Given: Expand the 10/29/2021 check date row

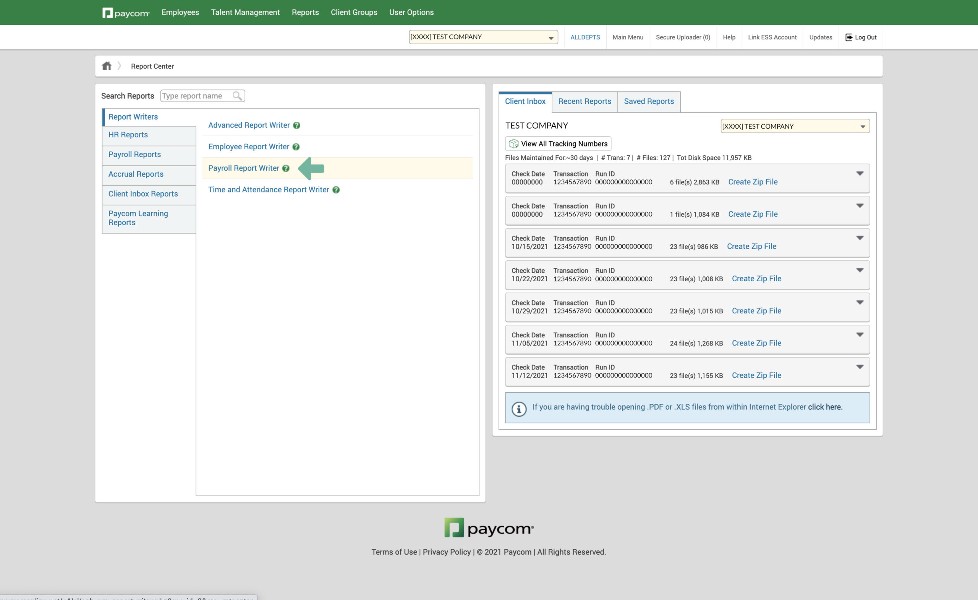Looking at the screenshot, I should pyautogui.click(x=859, y=302).
